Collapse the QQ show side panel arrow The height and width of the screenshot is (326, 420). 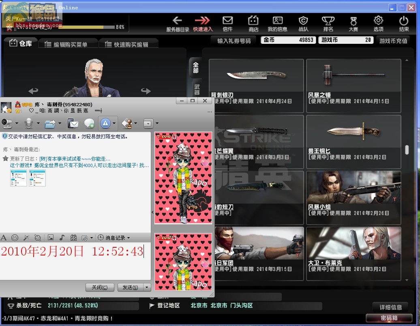coord(152,212)
